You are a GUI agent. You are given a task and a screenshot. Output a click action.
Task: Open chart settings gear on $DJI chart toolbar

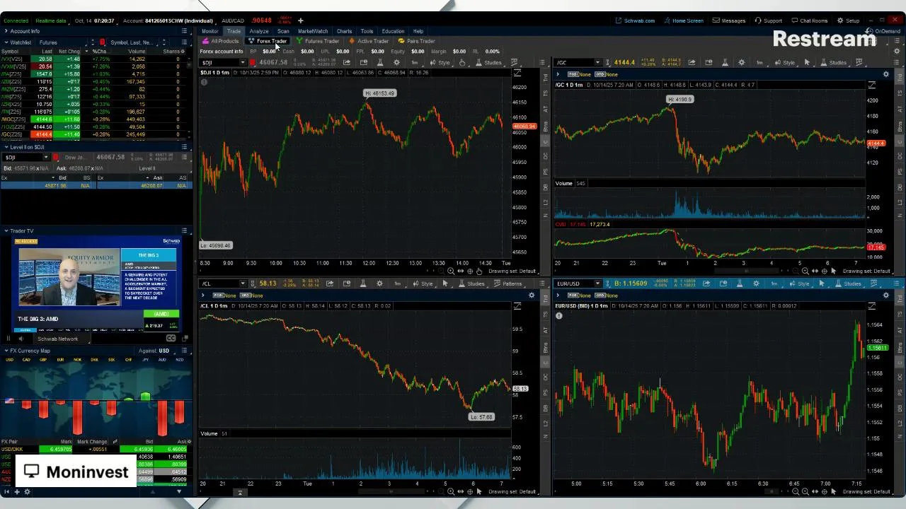[396, 62]
